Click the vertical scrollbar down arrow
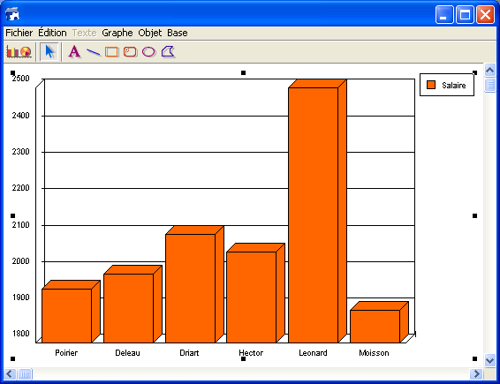 coord(489,361)
